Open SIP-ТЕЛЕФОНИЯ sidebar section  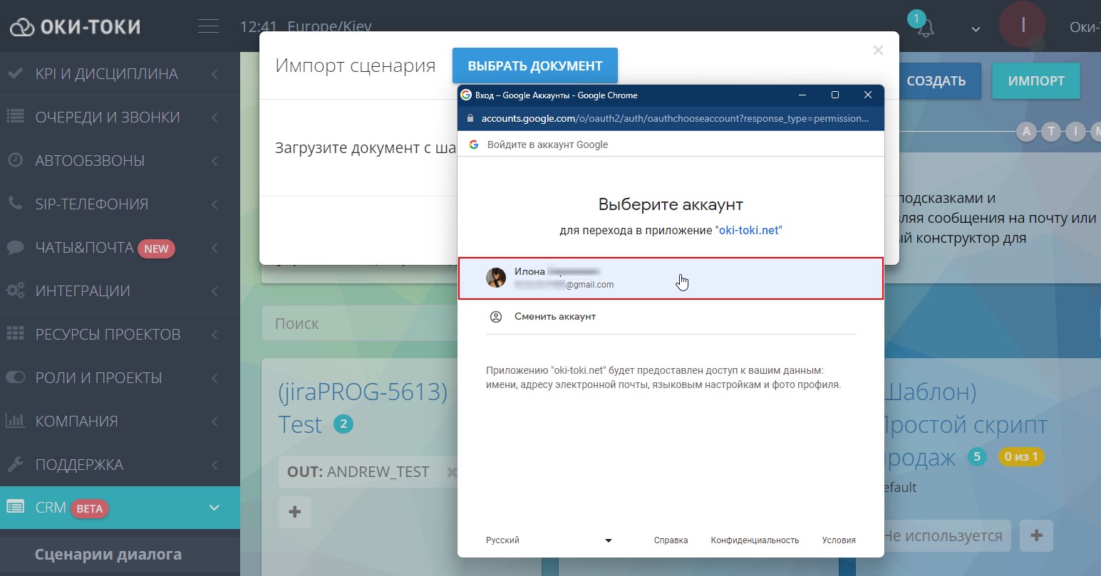click(120, 204)
